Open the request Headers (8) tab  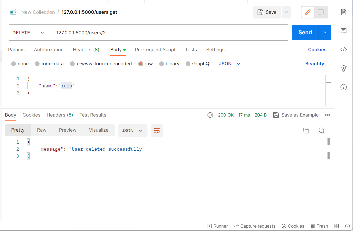[x=86, y=50]
